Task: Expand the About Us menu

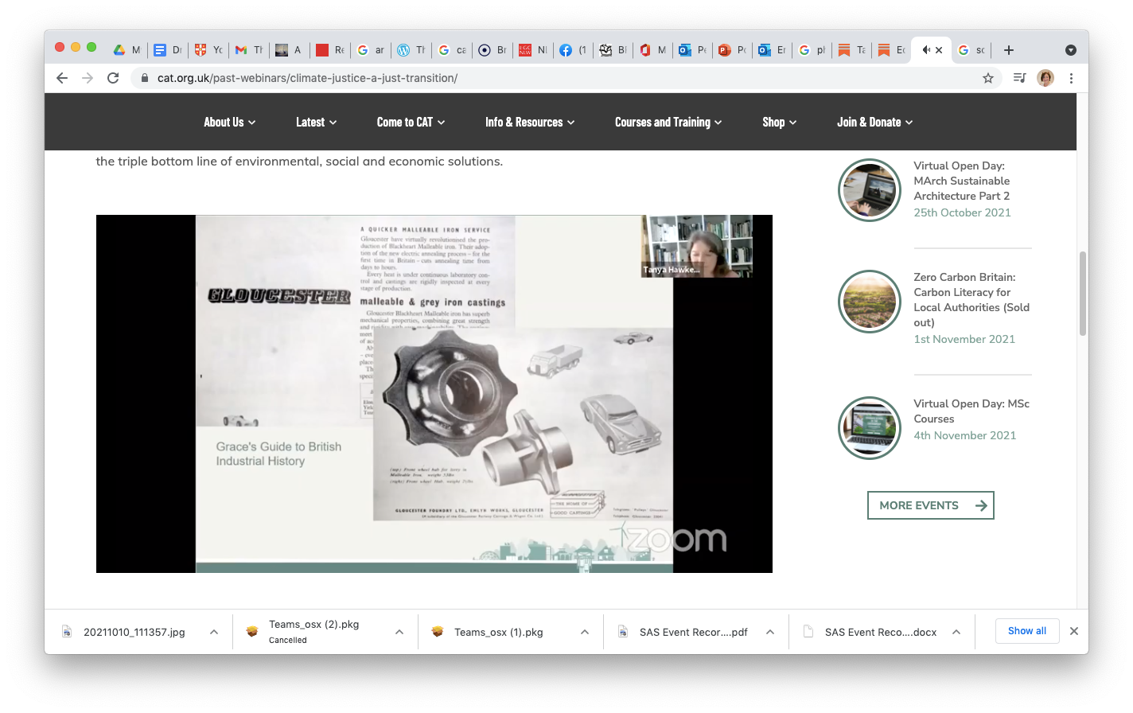Action: (x=229, y=122)
